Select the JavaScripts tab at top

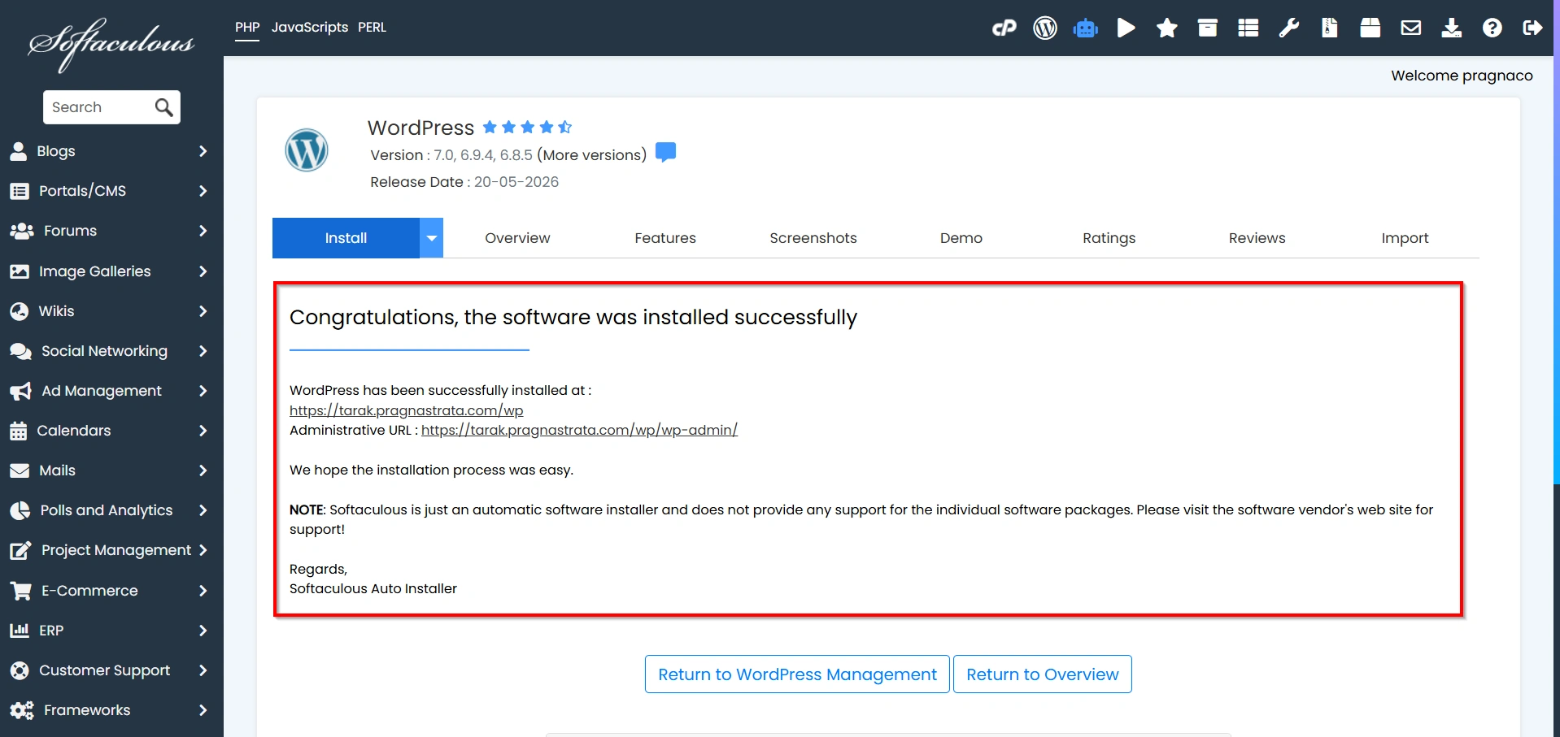click(x=310, y=28)
